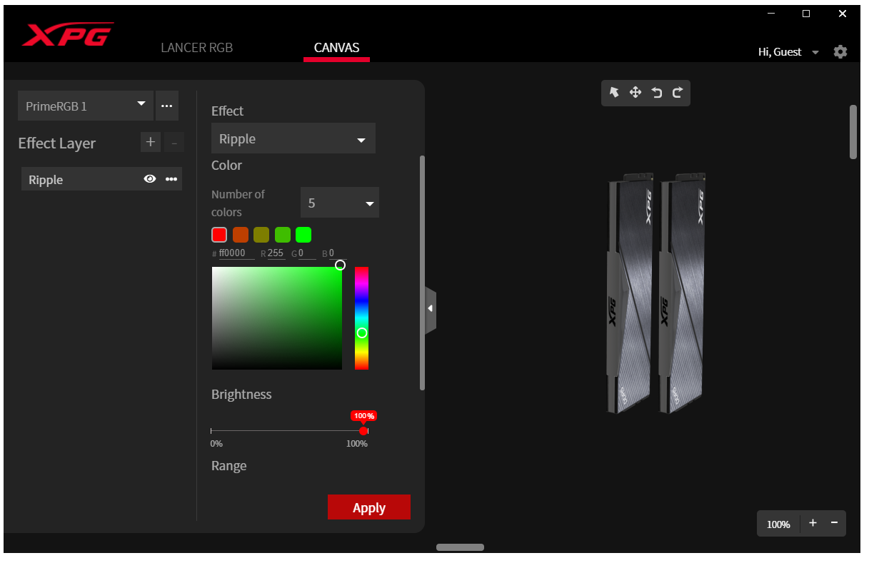Image resolution: width=869 pixels, height=563 pixels.
Task: Click the Brightness label
Action: (x=241, y=394)
